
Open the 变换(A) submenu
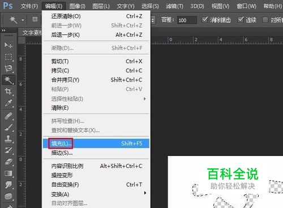(x=96, y=194)
